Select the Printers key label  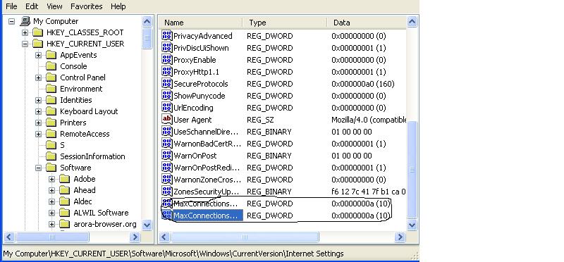point(73,123)
